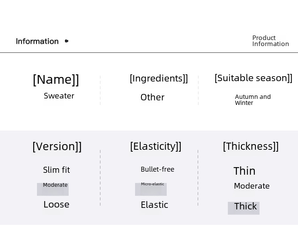Viewport: 298px width, 249px height.
Task: Click the Other ingredients value
Action: 152,97
